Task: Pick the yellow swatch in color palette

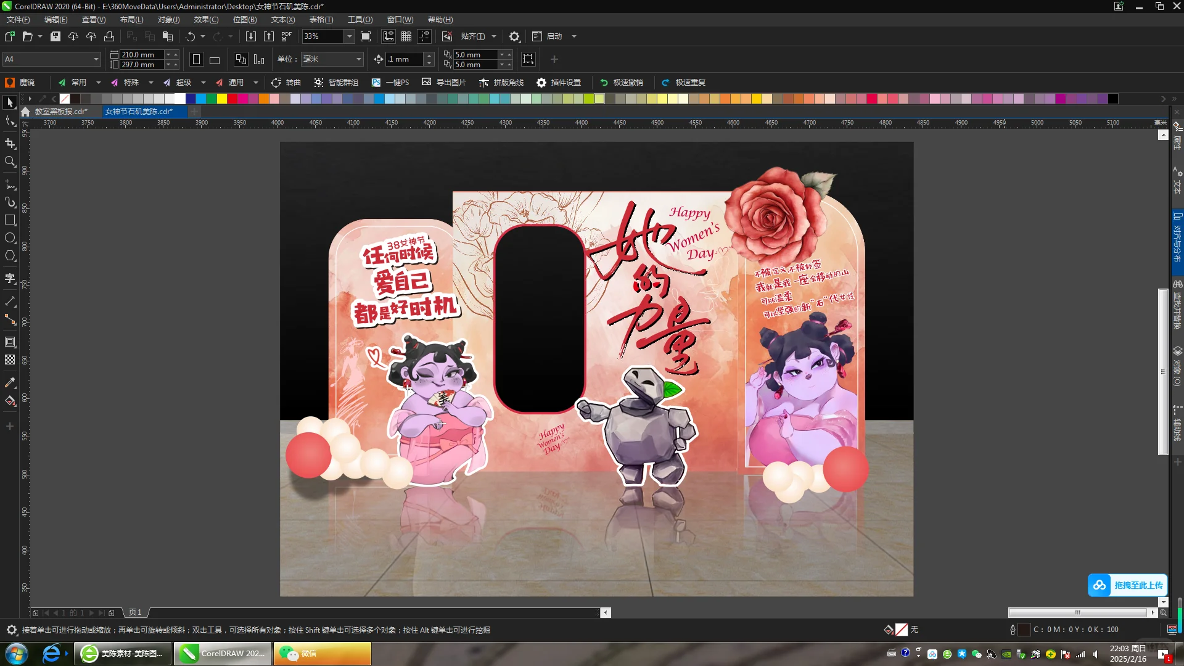Action: point(222,99)
